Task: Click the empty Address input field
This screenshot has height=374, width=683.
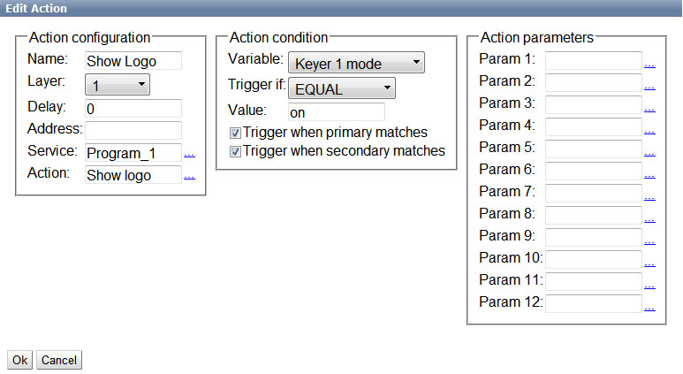Action: pyautogui.click(x=133, y=130)
